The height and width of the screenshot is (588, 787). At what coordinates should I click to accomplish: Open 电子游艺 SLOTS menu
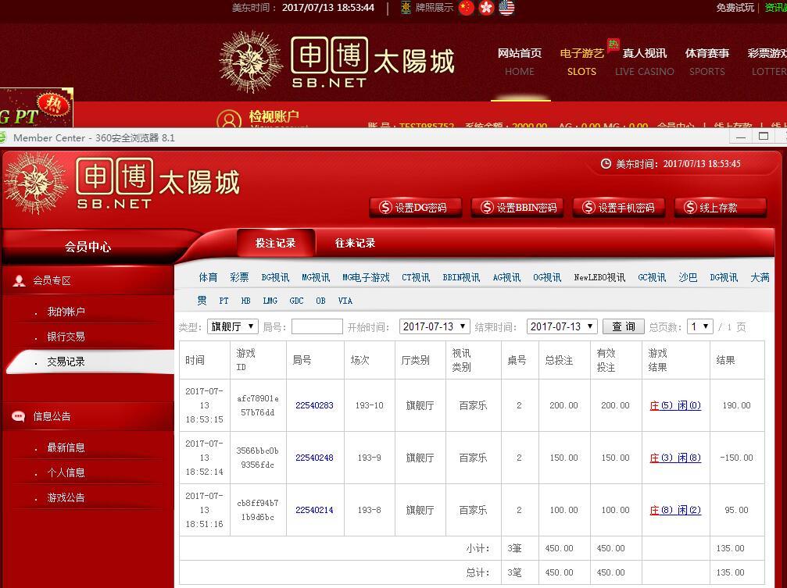(x=581, y=61)
